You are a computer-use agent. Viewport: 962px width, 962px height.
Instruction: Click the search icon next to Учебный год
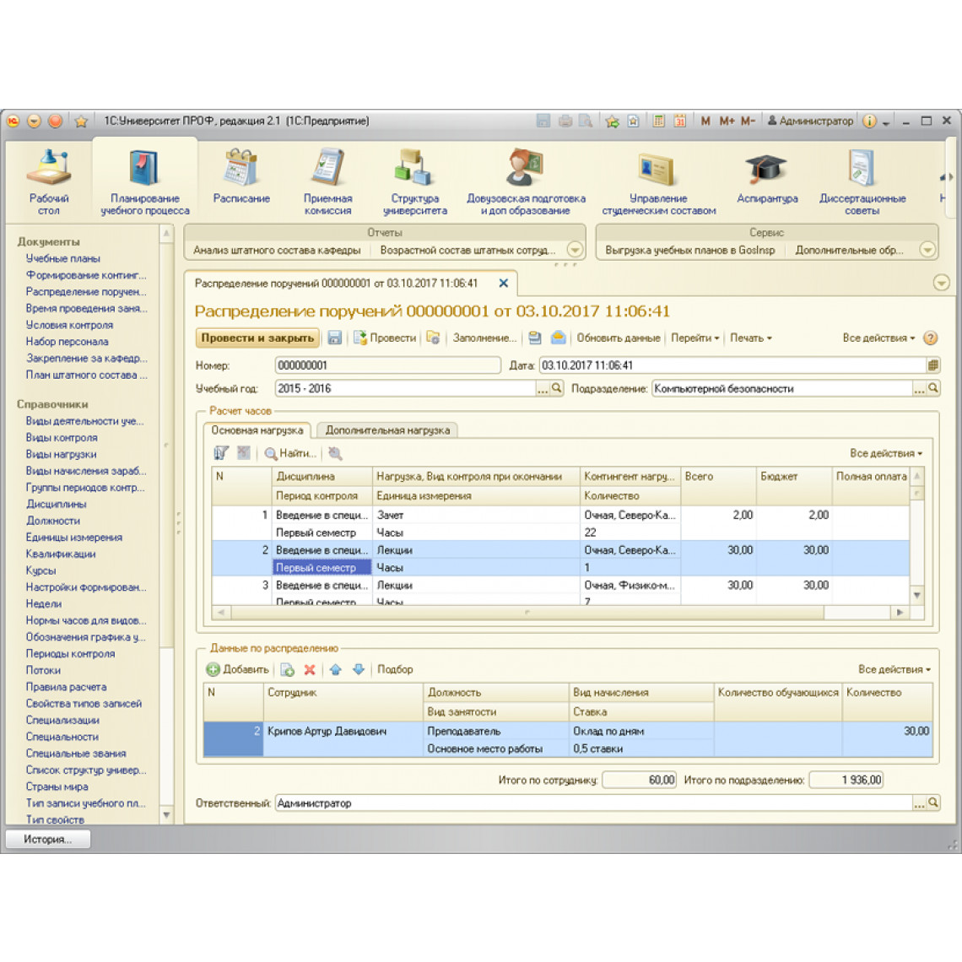(556, 388)
